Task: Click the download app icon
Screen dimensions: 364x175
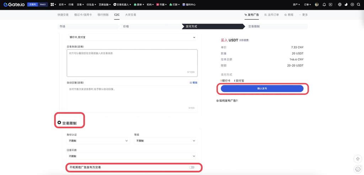Action: pos(331,5)
